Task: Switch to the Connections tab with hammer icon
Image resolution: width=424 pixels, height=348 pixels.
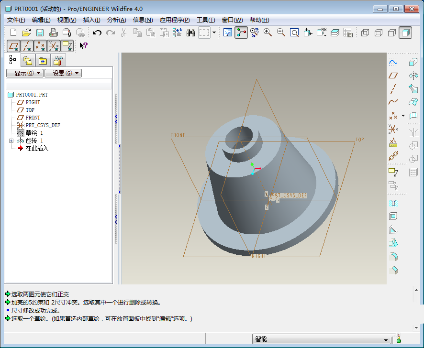Action: pos(58,60)
